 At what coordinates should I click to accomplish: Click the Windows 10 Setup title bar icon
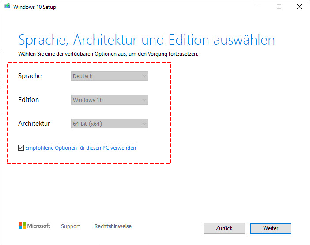point(7,7)
